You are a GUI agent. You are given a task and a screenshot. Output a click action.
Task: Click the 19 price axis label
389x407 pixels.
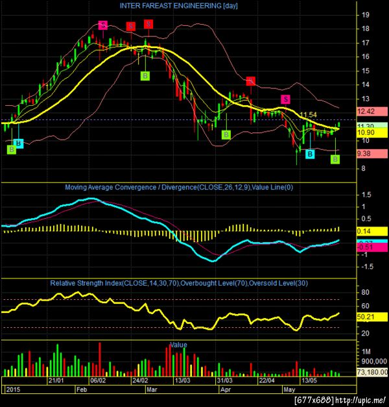366,15
